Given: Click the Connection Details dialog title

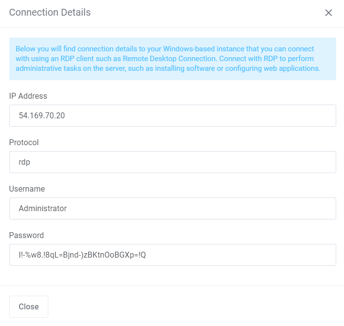Looking at the screenshot, I should point(50,13).
